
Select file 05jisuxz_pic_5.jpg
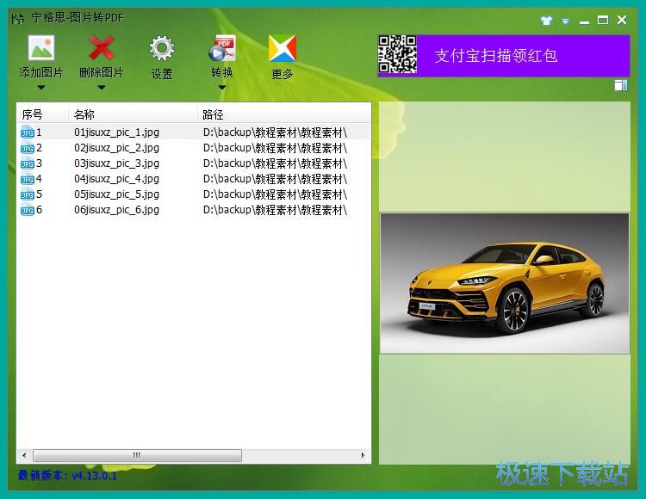pyautogui.click(x=116, y=194)
